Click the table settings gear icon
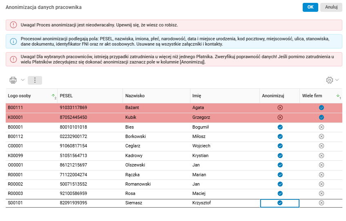This screenshot has width=346, height=221. [330, 80]
